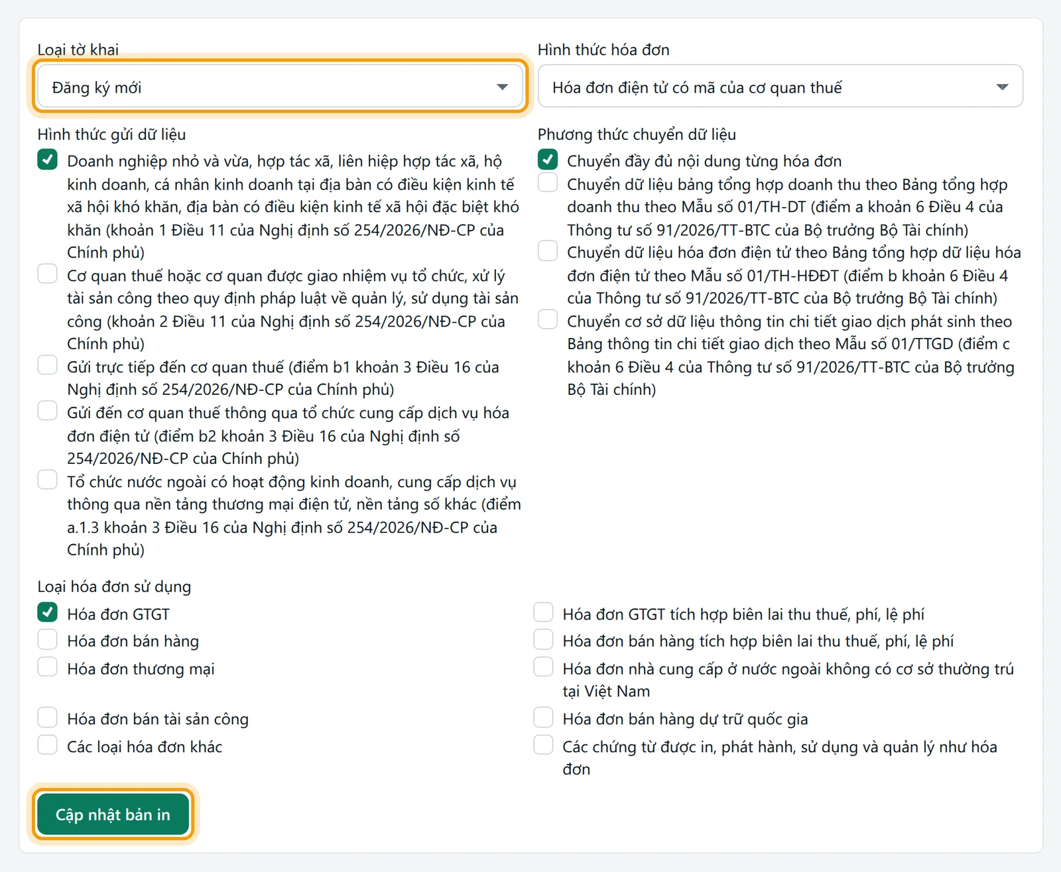Click the 'Phương thức chuyển dữ liệu' heading

pos(637,135)
